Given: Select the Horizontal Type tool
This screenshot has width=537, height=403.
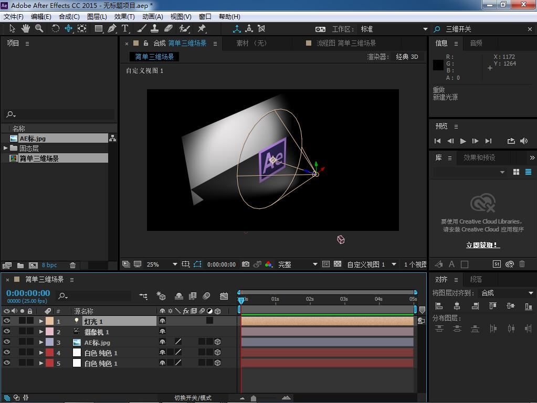Looking at the screenshot, I should (125, 29).
